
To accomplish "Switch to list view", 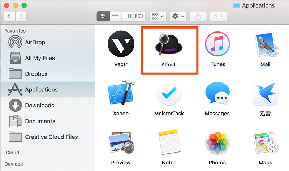I will pos(115,16).
